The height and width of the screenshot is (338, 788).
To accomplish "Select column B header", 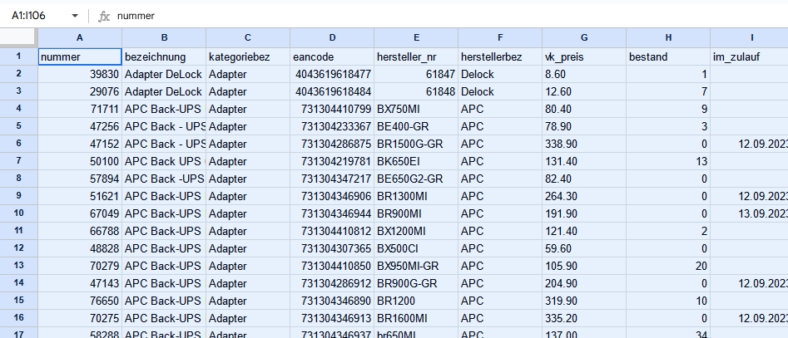I will (x=164, y=37).
